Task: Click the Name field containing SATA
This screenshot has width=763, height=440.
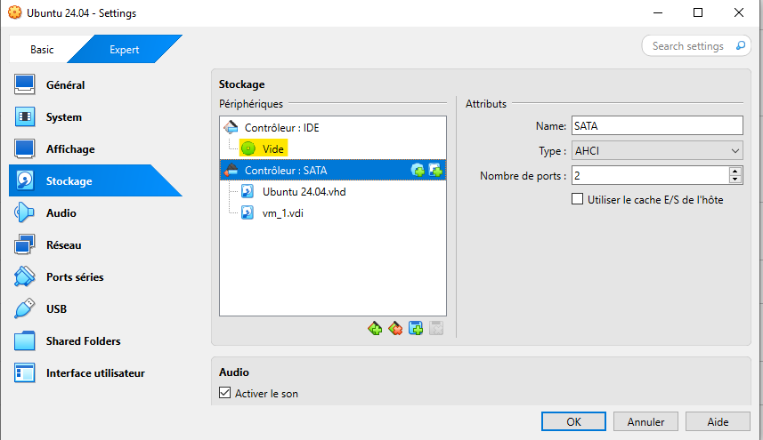Action: 656,126
